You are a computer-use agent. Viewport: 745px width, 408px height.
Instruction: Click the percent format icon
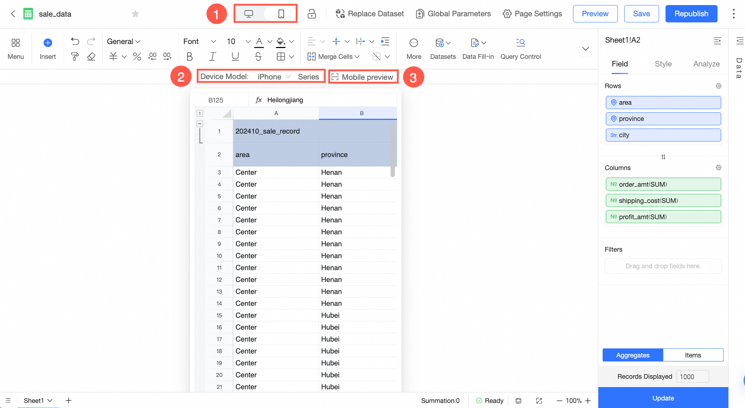pyautogui.click(x=137, y=57)
